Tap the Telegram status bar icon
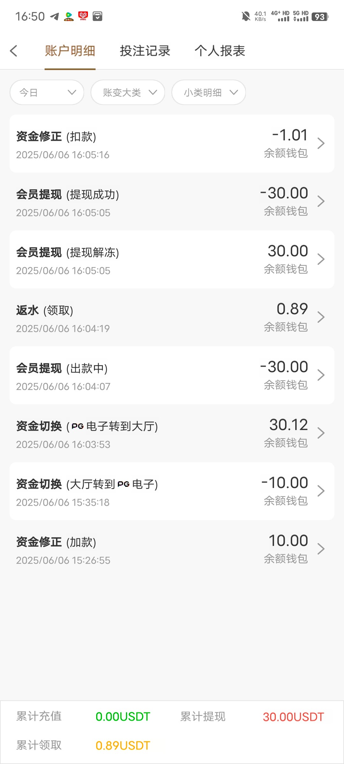344x764 pixels. point(55,16)
